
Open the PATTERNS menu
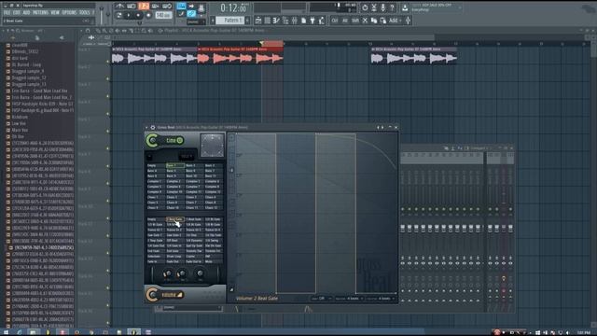tap(40, 12)
